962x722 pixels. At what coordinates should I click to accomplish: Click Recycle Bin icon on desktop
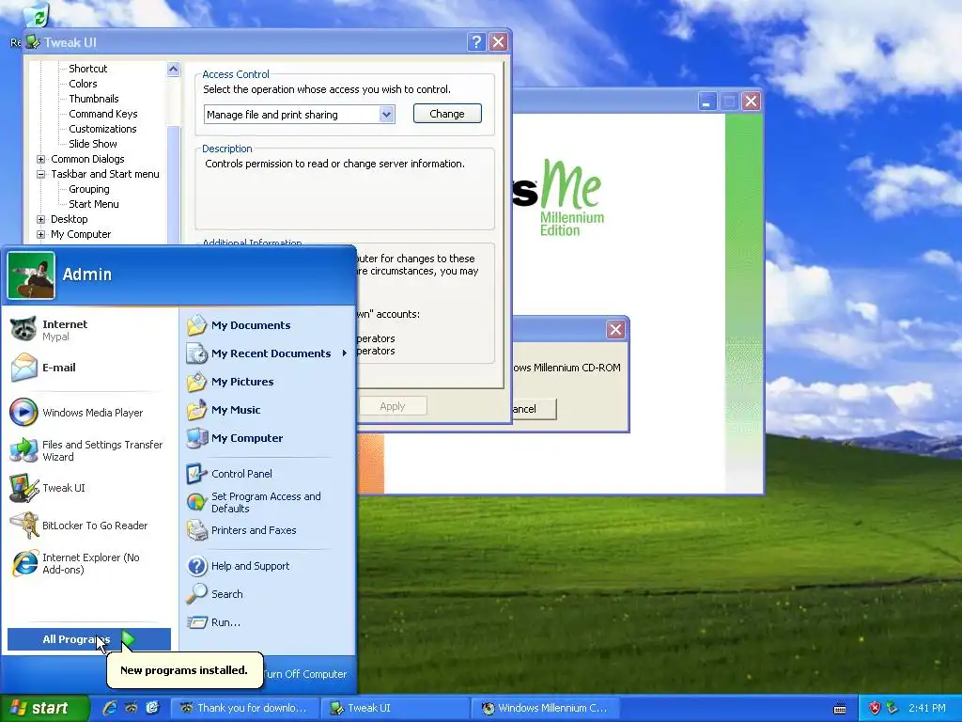(37, 17)
